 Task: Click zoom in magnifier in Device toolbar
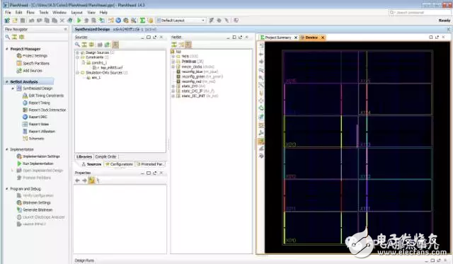tap(261, 70)
